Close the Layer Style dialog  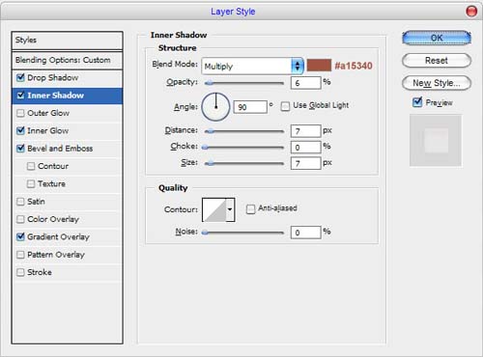tap(471, 12)
